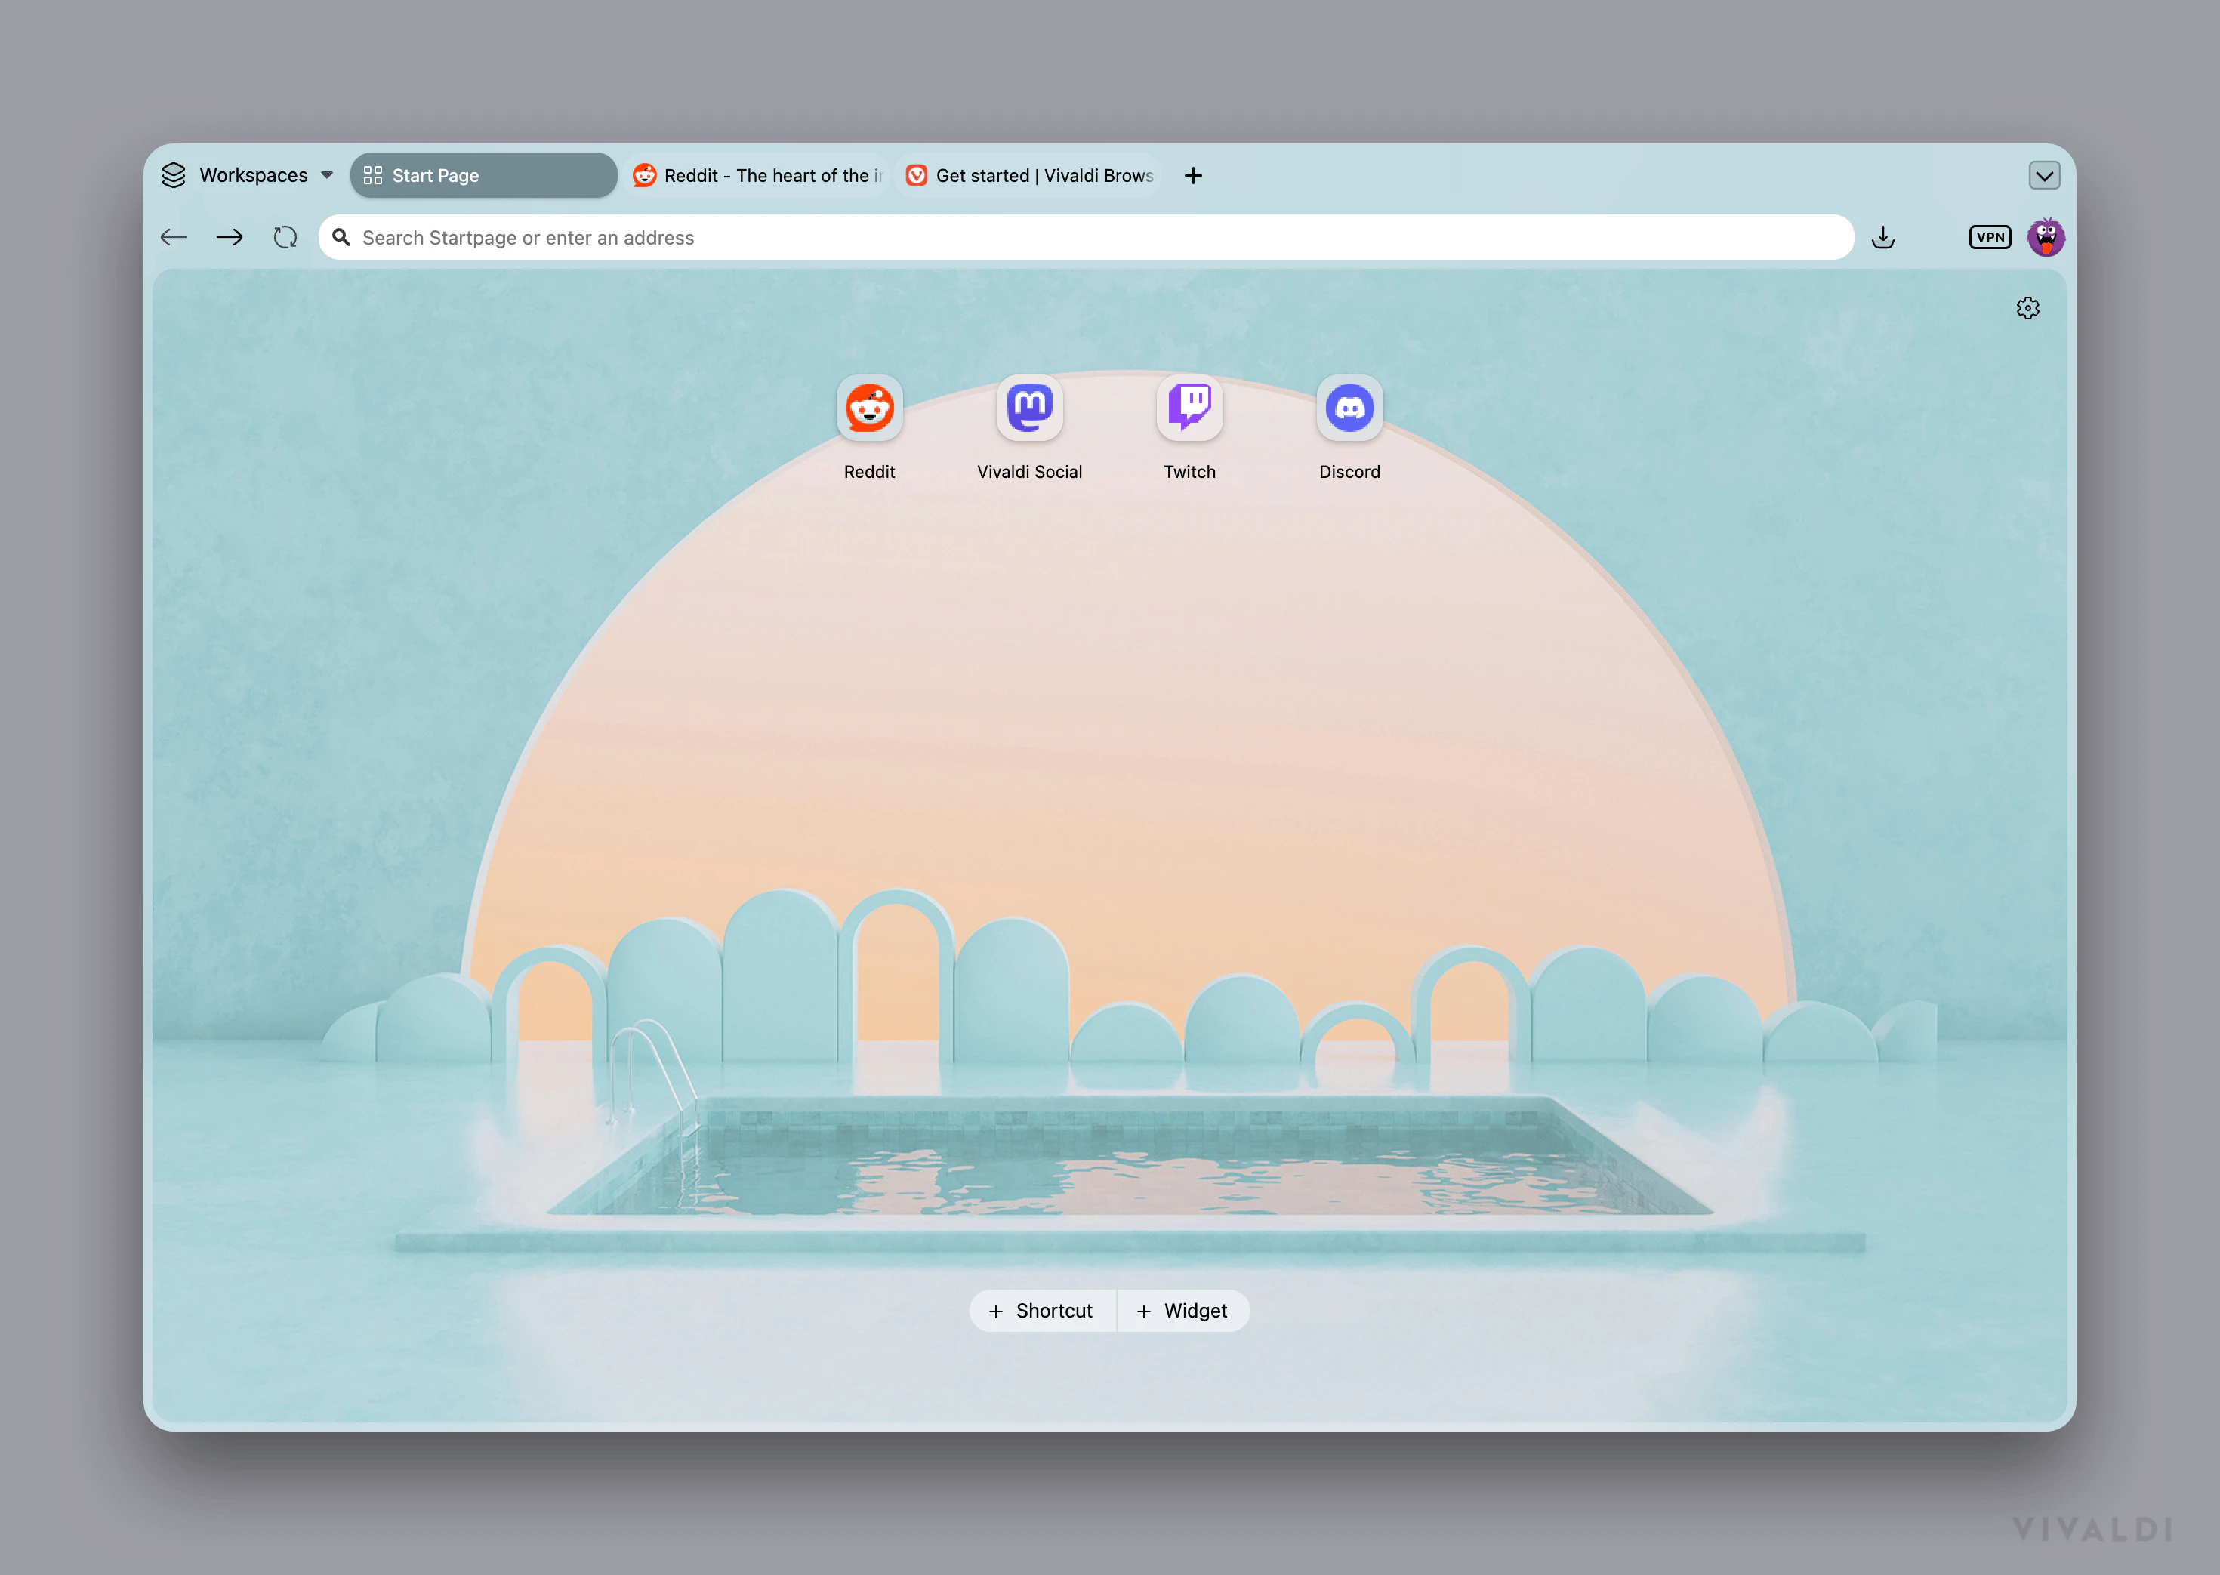
Task: Open Start Page settings gear
Action: 2027,308
